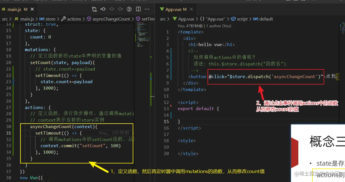The width and height of the screenshot is (345, 182).
Task: Click "strict: true," line in main.js
Action: click(x=41, y=24)
